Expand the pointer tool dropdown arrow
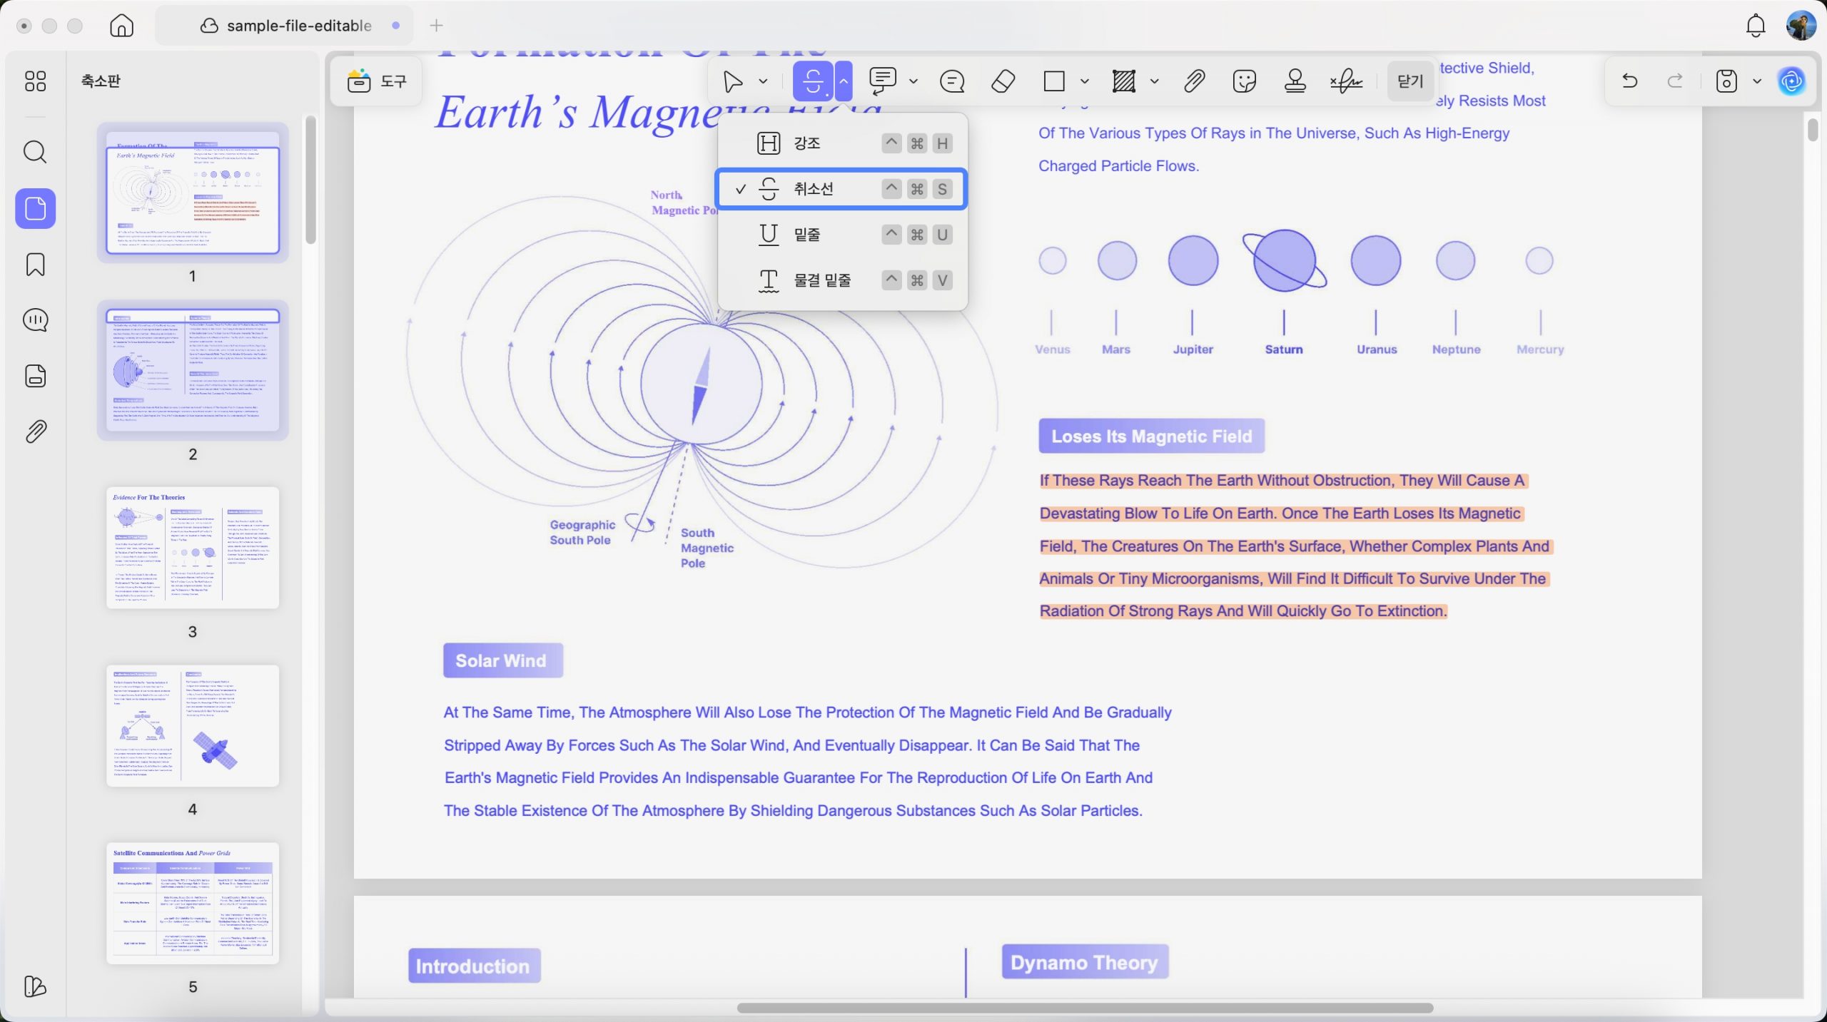 click(763, 81)
